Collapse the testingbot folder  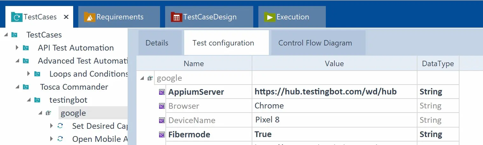29,100
